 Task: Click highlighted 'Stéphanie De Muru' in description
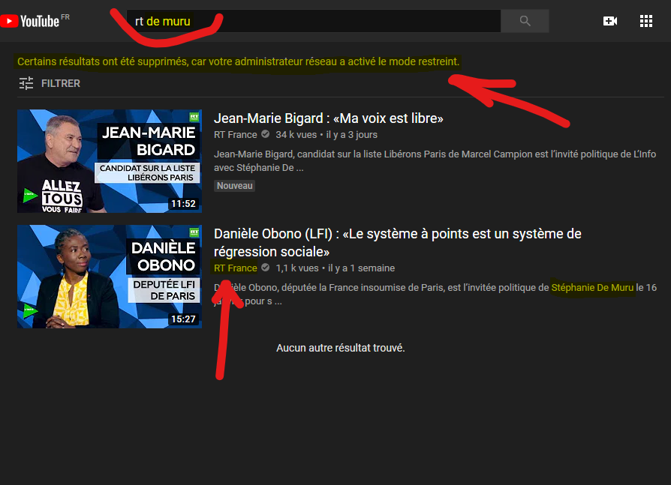(x=592, y=288)
